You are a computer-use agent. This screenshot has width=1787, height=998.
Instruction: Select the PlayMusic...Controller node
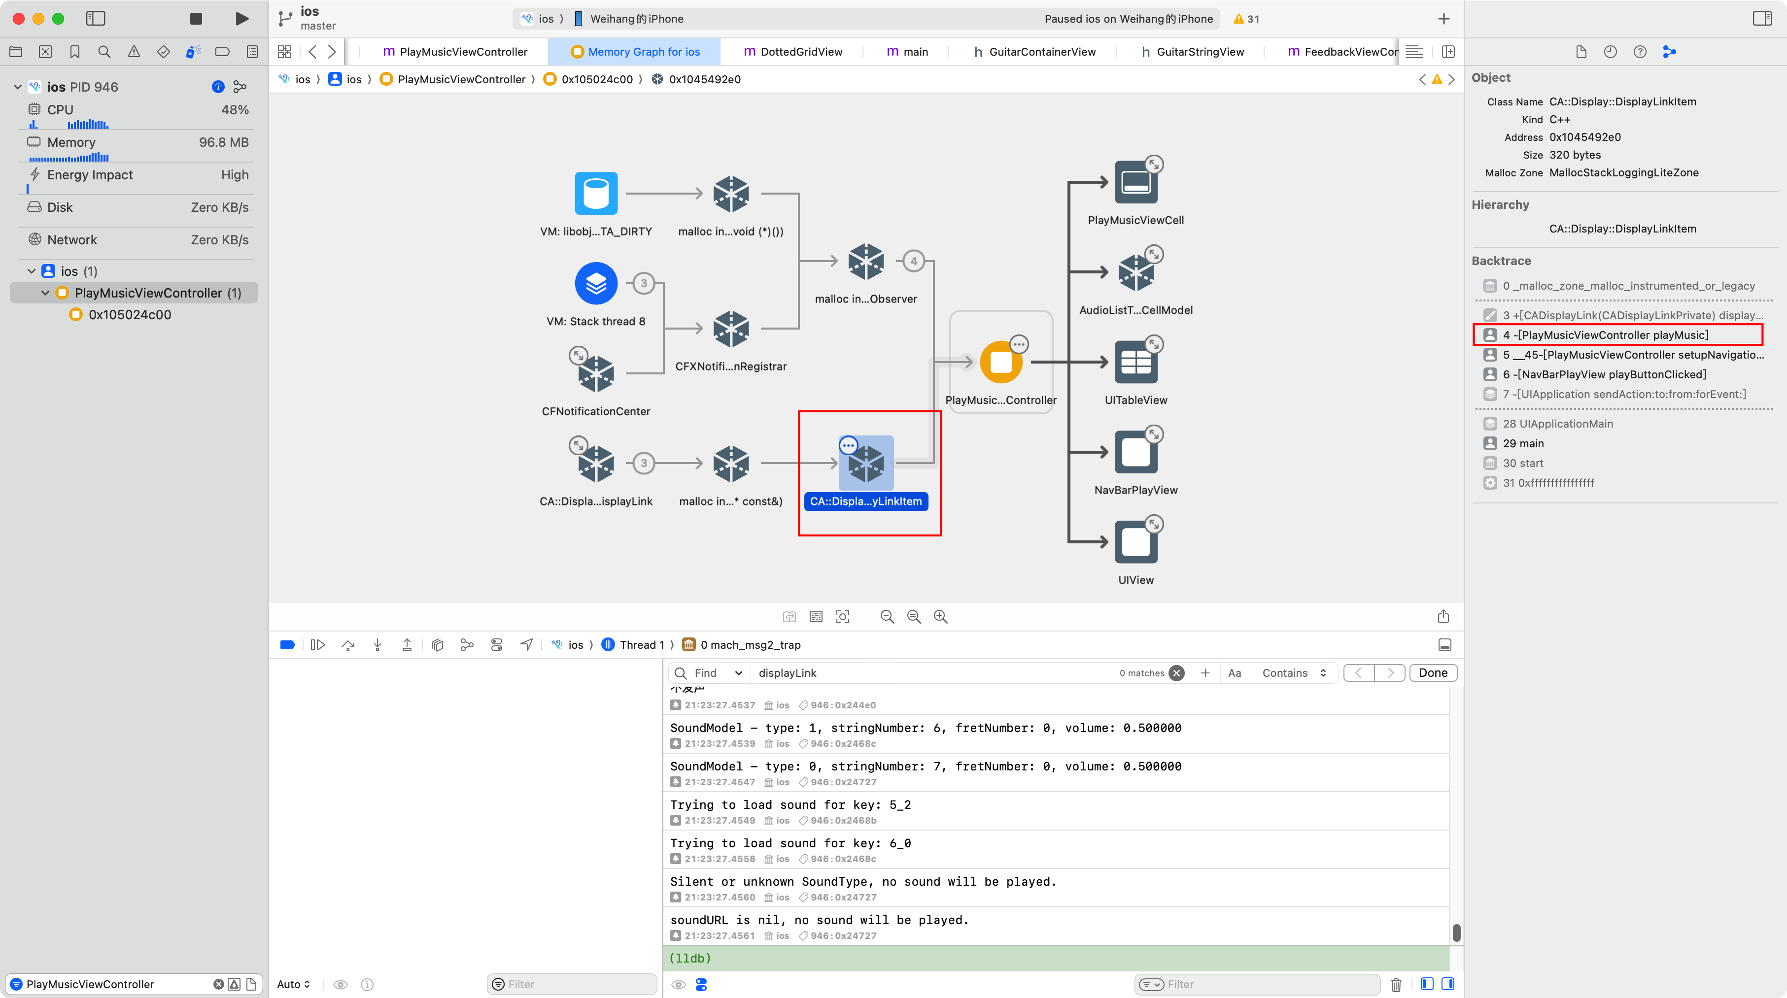point(1000,362)
